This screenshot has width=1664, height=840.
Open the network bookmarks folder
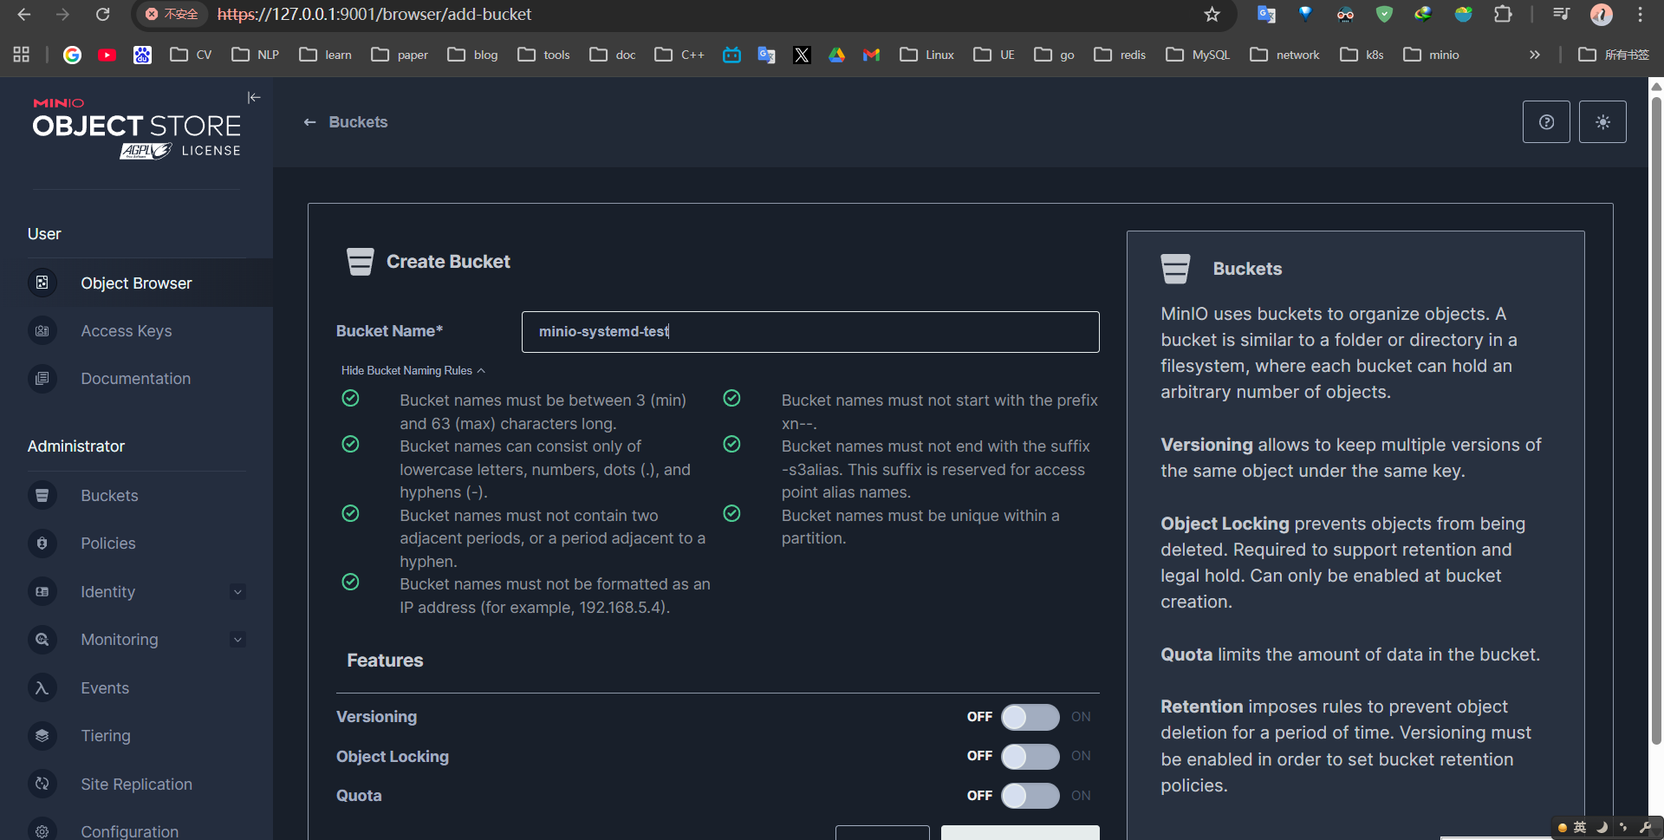pos(1285,55)
